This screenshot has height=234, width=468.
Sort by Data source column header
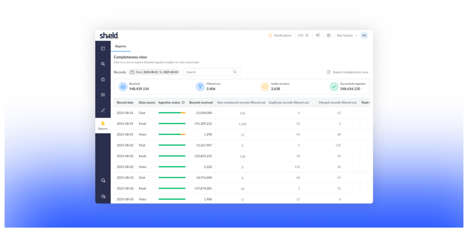click(x=147, y=103)
